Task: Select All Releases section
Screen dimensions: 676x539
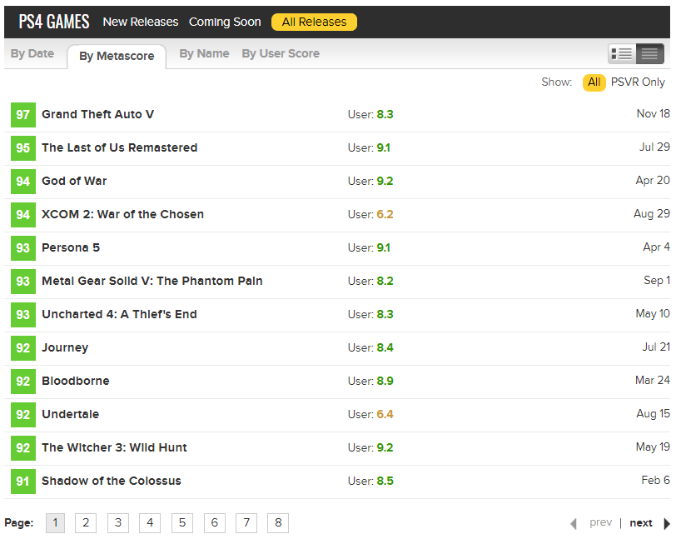Action: click(x=315, y=22)
